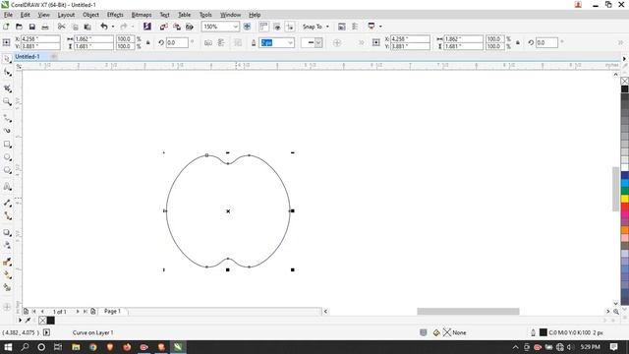Toggle Show guidelines button

point(290,27)
